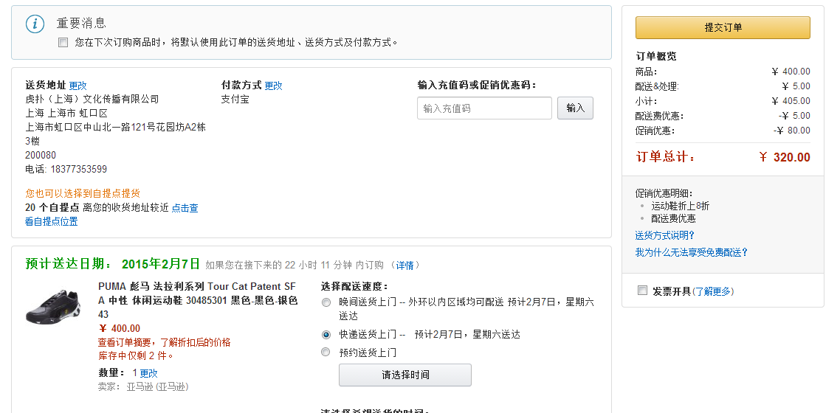This screenshot has height=413, width=840.
Task: Click the 请选择时间 button
Action: (x=405, y=375)
